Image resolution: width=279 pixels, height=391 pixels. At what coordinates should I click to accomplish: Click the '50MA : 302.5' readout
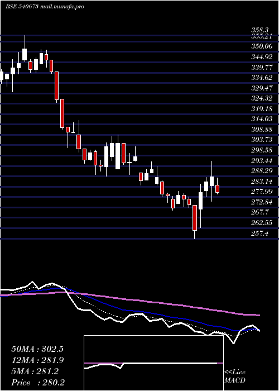coord(37,349)
